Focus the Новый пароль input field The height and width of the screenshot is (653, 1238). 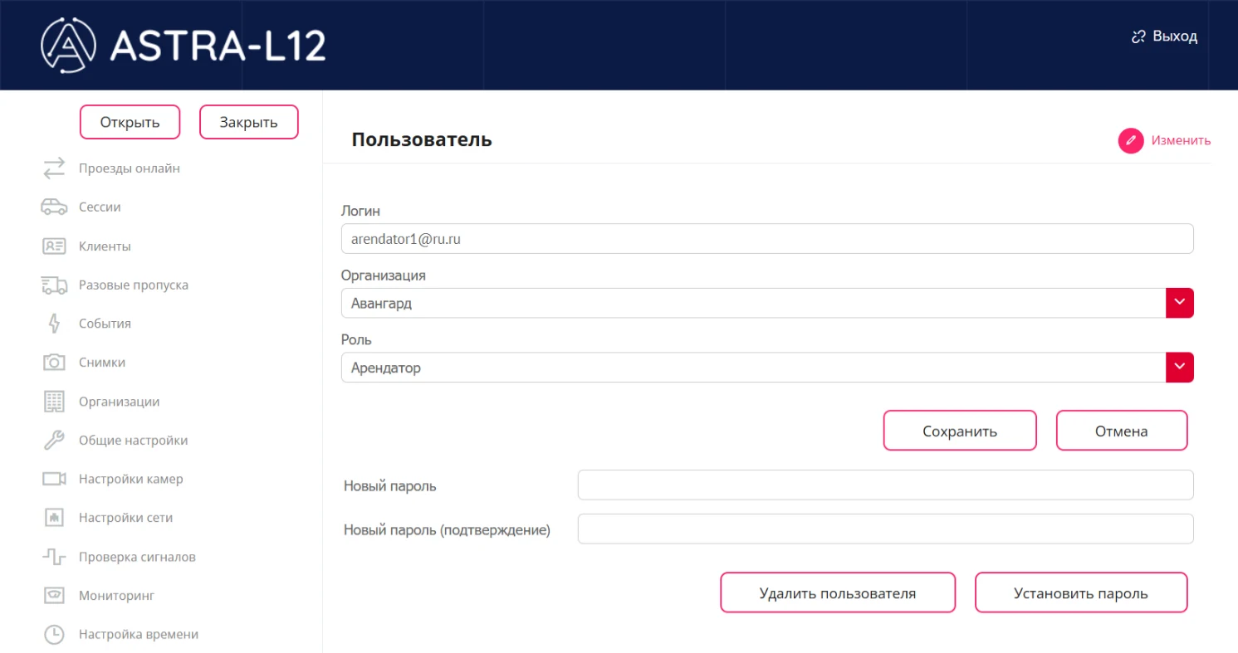coord(885,485)
